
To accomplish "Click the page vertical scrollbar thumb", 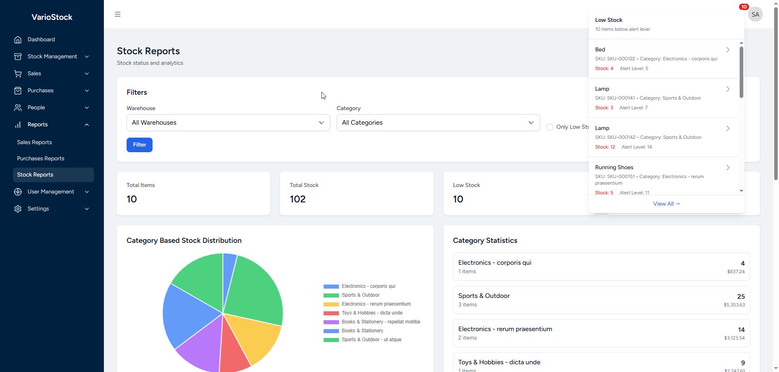I will [776, 93].
